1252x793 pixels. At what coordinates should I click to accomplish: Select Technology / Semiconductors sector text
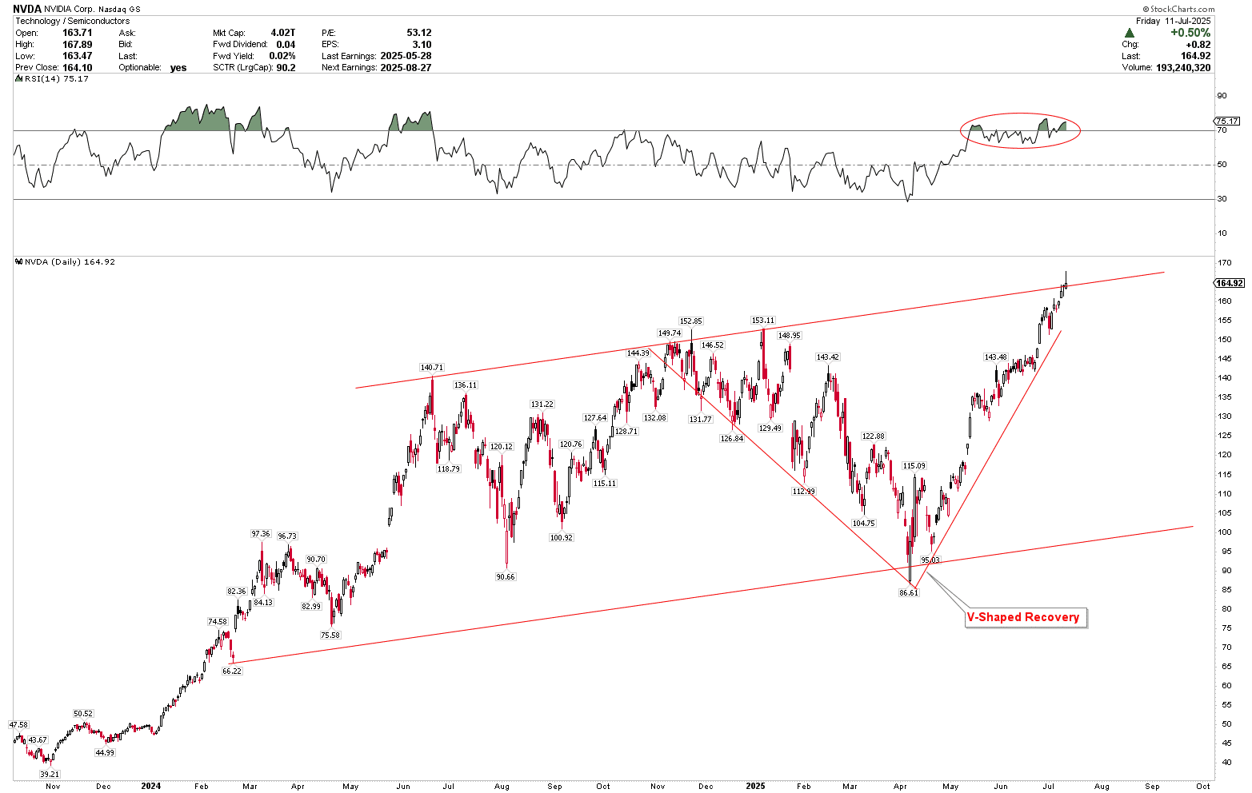[x=73, y=22]
